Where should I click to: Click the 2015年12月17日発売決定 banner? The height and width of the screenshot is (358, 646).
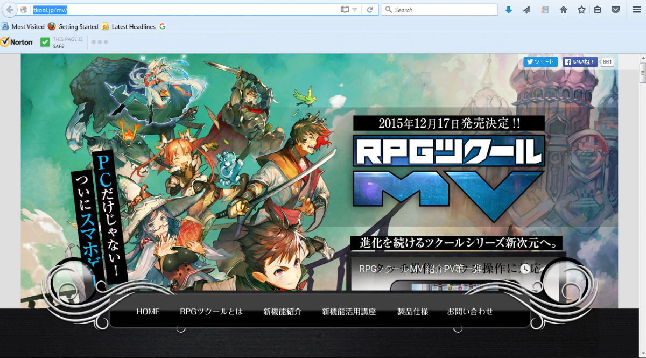coord(448,123)
